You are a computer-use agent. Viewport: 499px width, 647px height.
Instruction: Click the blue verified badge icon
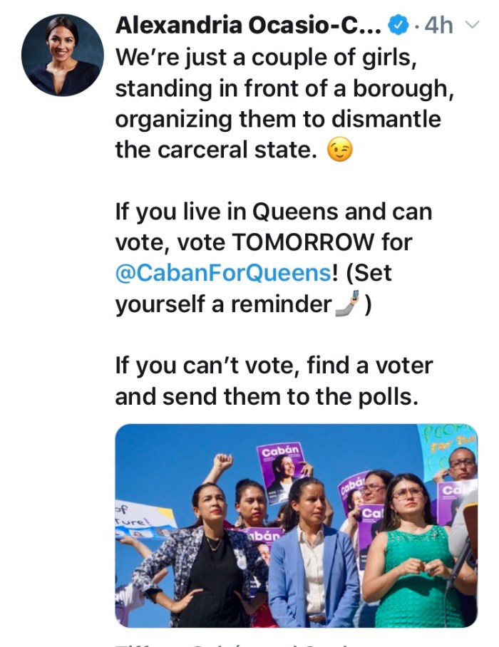point(397,26)
